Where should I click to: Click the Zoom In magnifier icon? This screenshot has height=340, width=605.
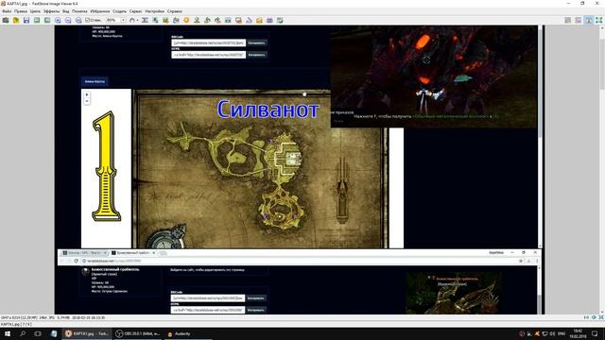pyautogui.click(x=58, y=20)
